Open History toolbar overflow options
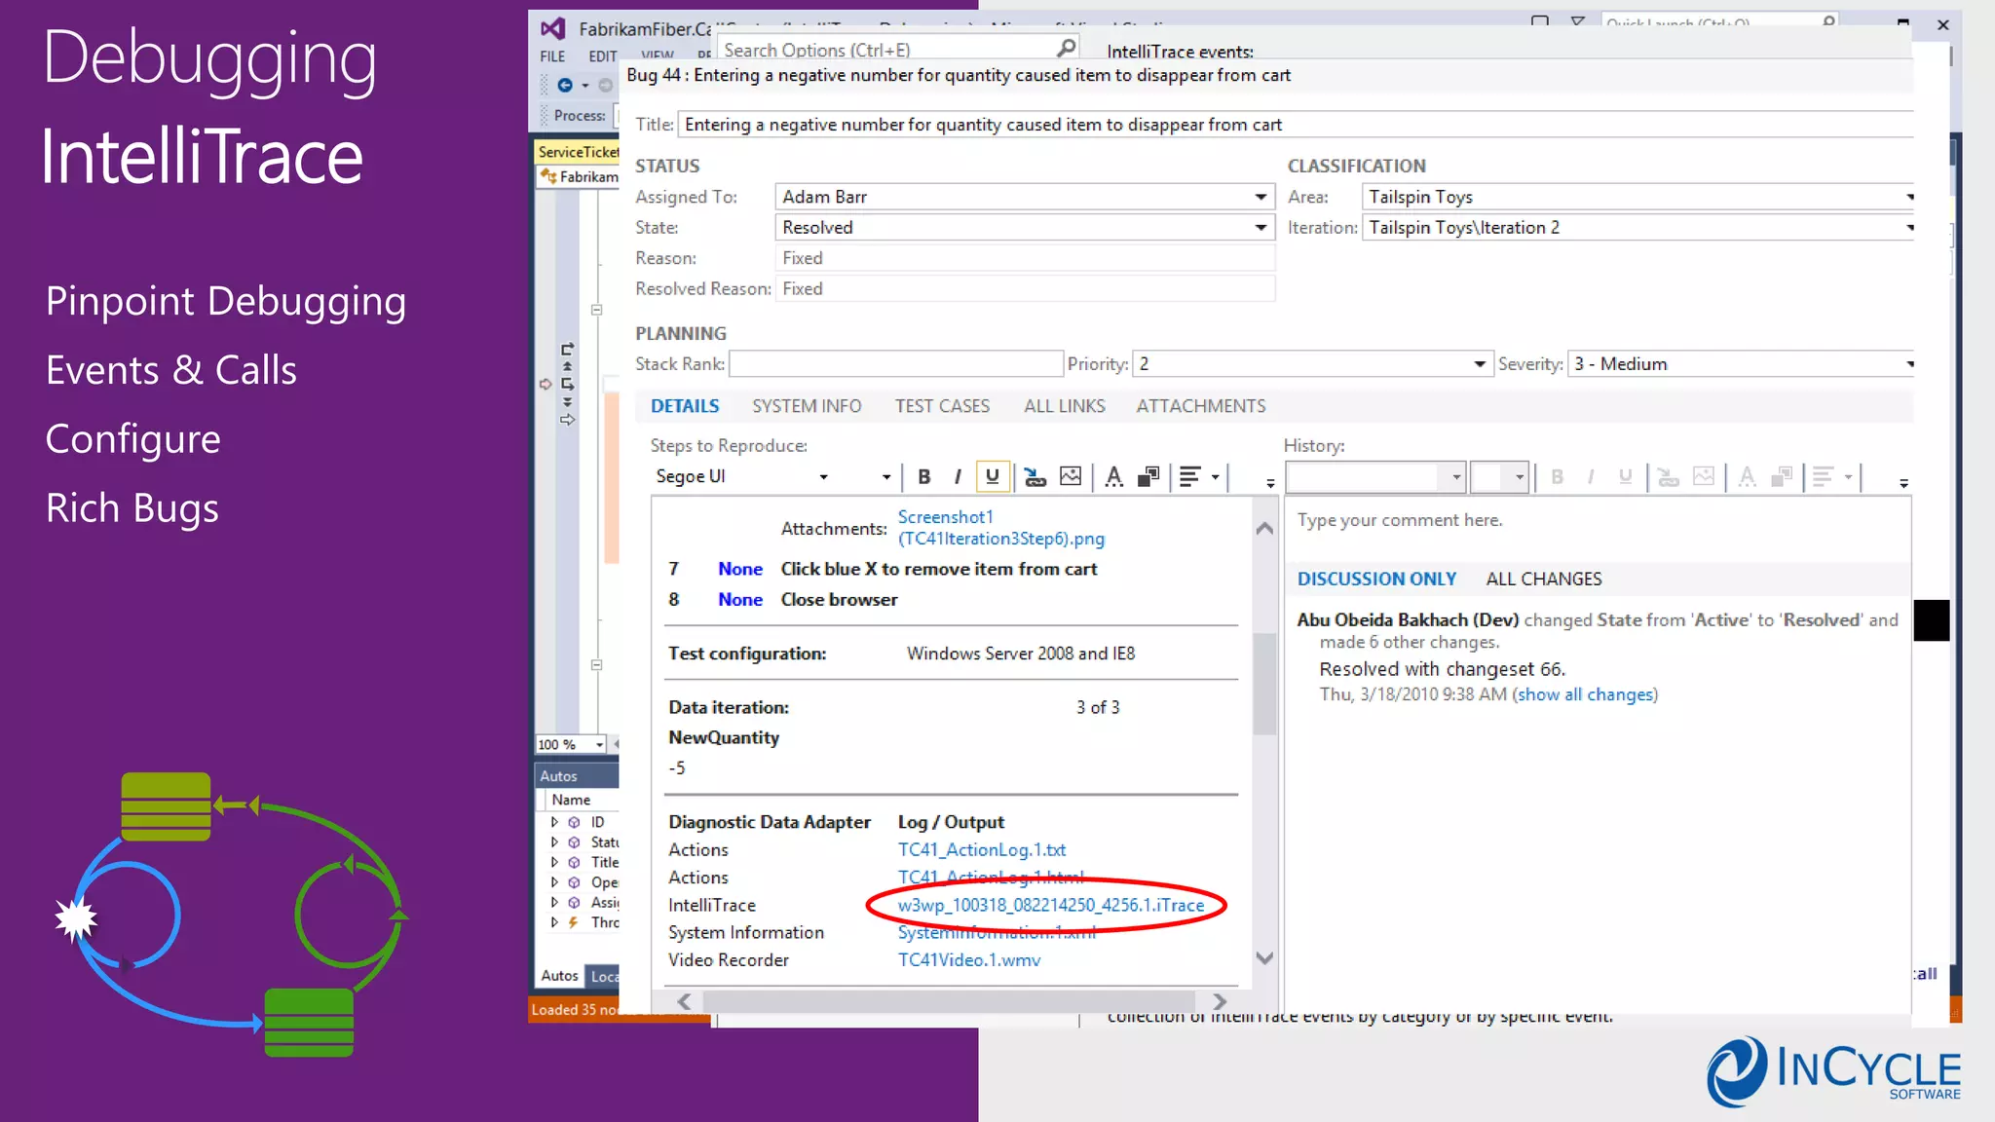The image size is (1995, 1122). click(1903, 482)
